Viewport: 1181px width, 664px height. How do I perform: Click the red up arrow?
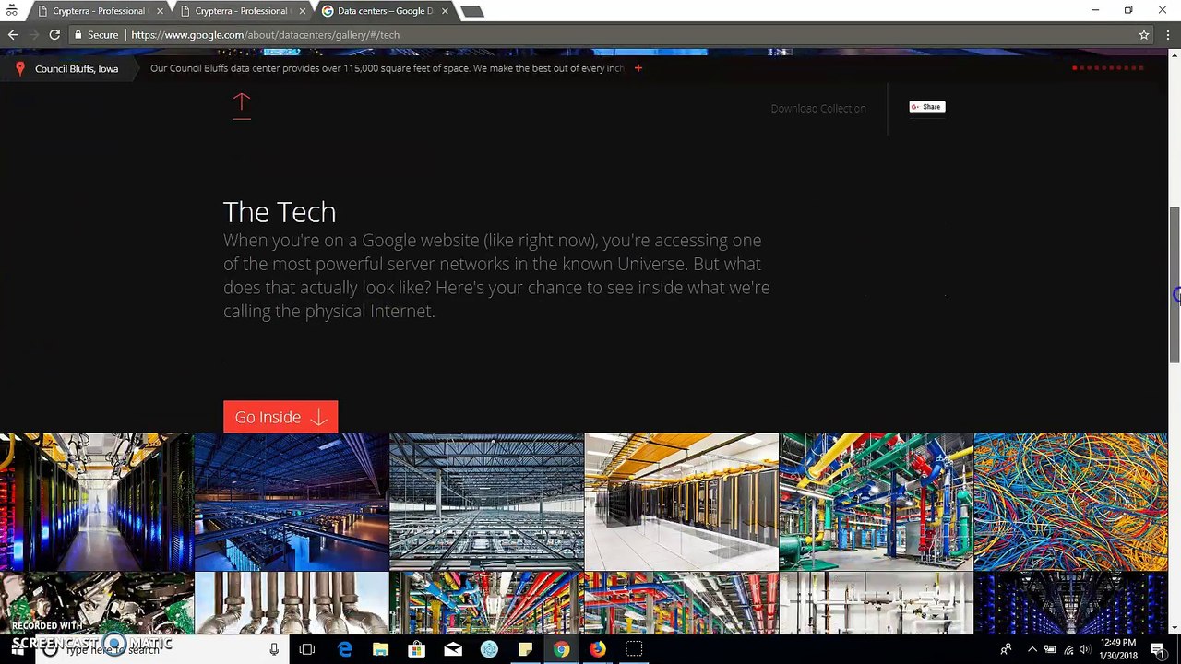pos(242,105)
